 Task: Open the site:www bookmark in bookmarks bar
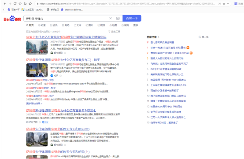[x=72, y=10]
